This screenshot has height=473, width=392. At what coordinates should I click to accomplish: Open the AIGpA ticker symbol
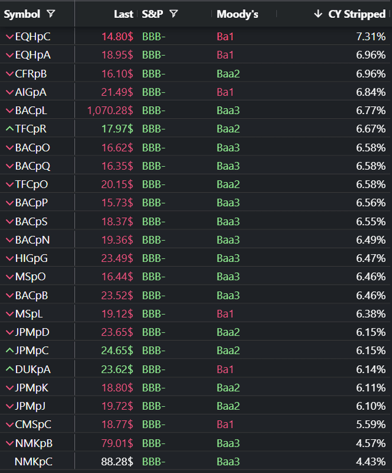click(31, 92)
